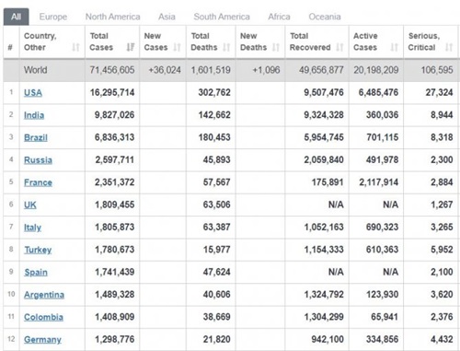Sort table by New Cases icon
The height and width of the screenshot is (351, 460).
(x=177, y=47)
